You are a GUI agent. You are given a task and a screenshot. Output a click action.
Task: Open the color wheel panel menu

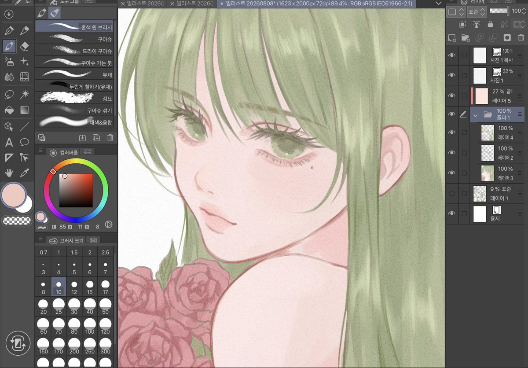40,151
